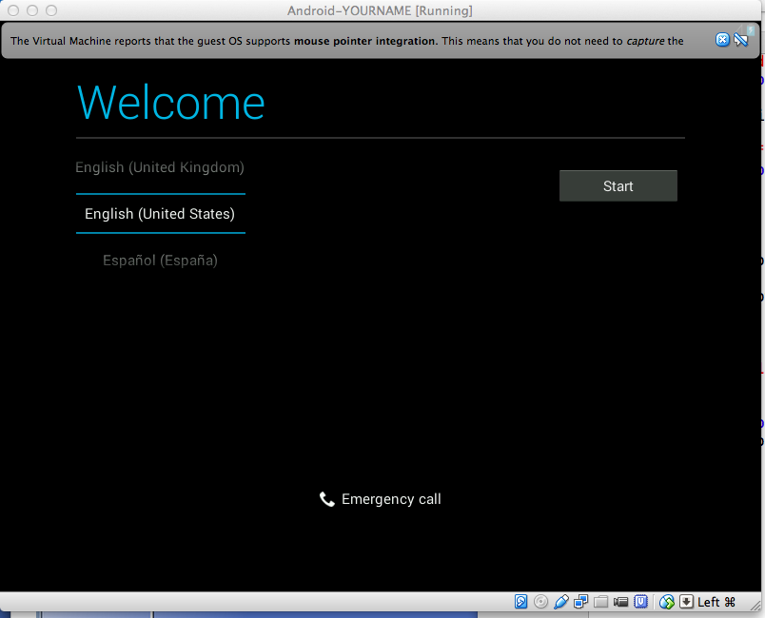Click the Welcome heading text
Screen dimensions: 765x618
coord(170,103)
